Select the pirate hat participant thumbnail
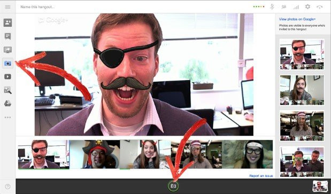The image size is (331, 194). tap(95, 154)
